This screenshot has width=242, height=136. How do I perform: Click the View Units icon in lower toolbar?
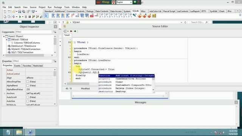[5, 17]
